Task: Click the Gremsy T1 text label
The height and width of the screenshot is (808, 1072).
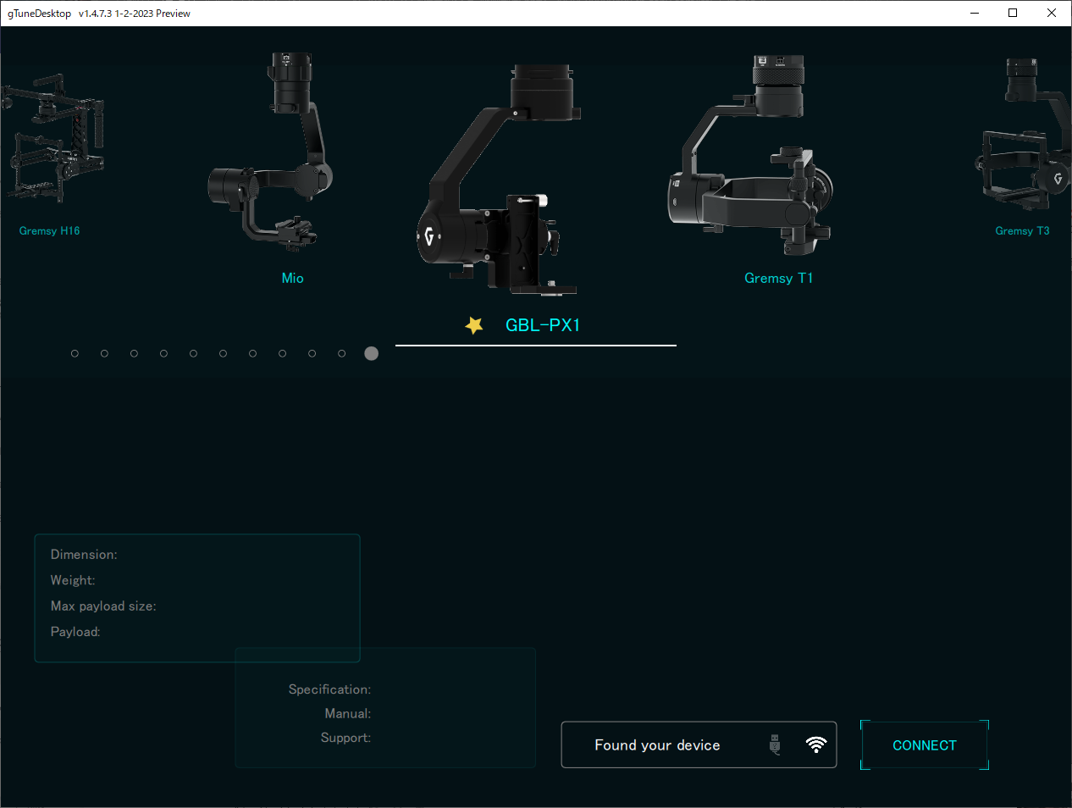Action: [778, 278]
